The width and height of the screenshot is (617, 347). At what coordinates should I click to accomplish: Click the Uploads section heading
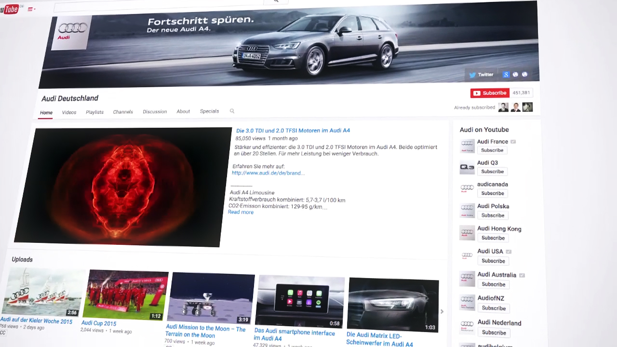[x=22, y=259]
